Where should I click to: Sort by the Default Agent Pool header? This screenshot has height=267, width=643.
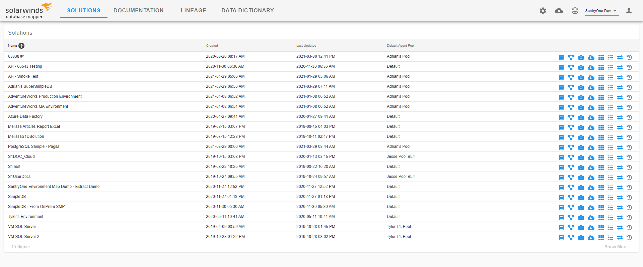pyautogui.click(x=401, y=46)
